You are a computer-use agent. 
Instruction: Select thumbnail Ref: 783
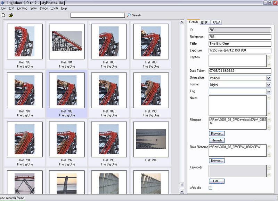(25, 41)
